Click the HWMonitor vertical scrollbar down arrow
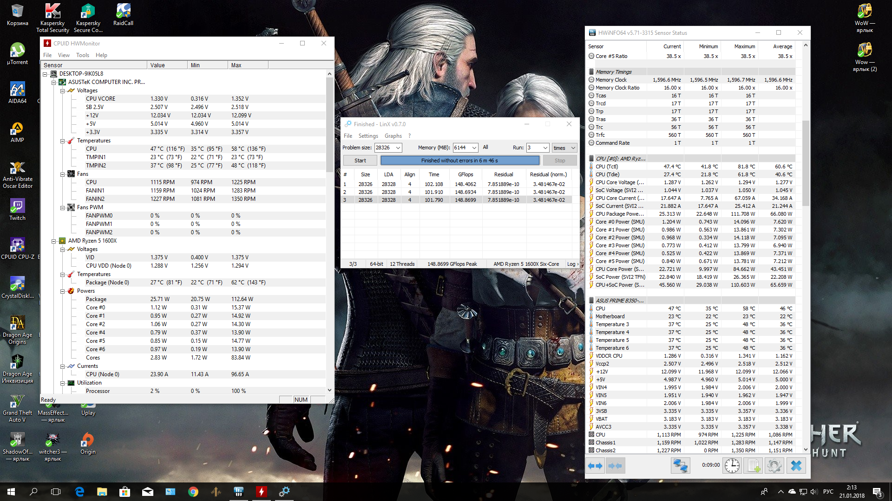 (329, 390)
